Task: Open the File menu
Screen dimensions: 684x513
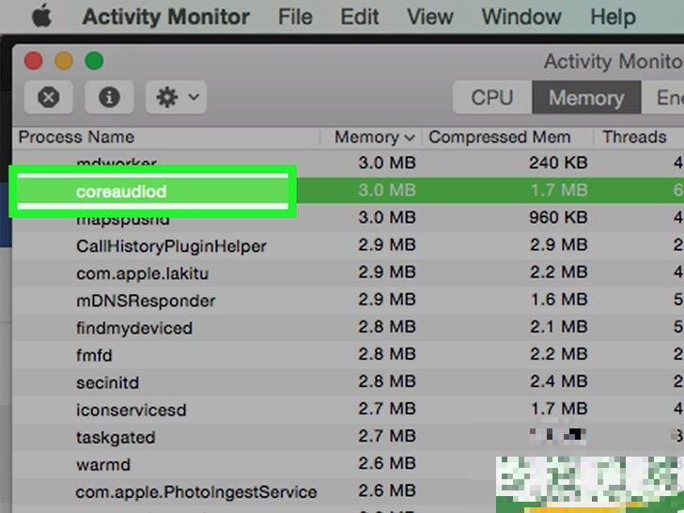Action: (x=296, y=17)
